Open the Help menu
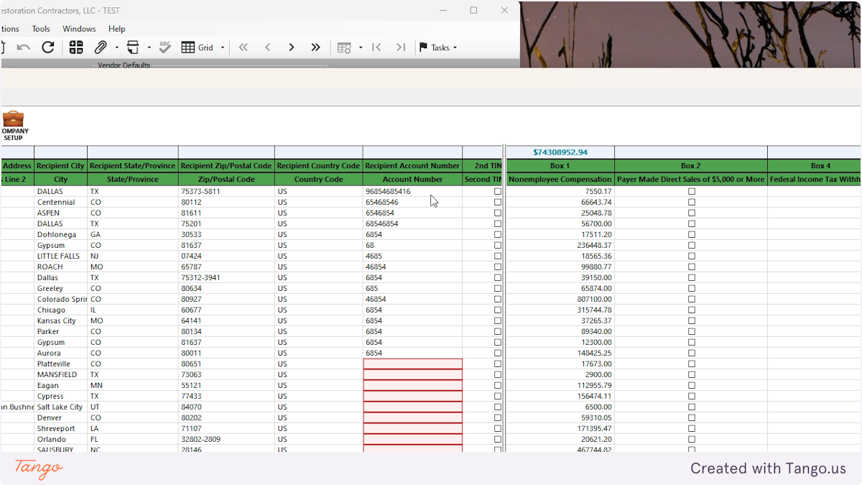This screenshot has height=485, width=862. pyautogui.click(x=117, y=29)
